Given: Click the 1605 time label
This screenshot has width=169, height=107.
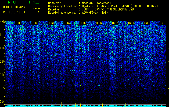Looking at the screenshot, I should coord(83,23).
